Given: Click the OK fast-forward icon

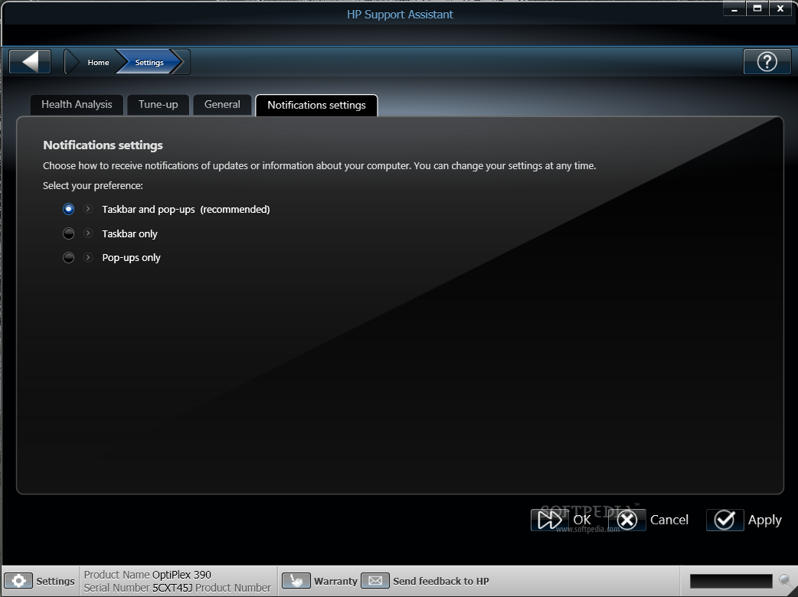Looking at the screenshot, I should [550, 520].
